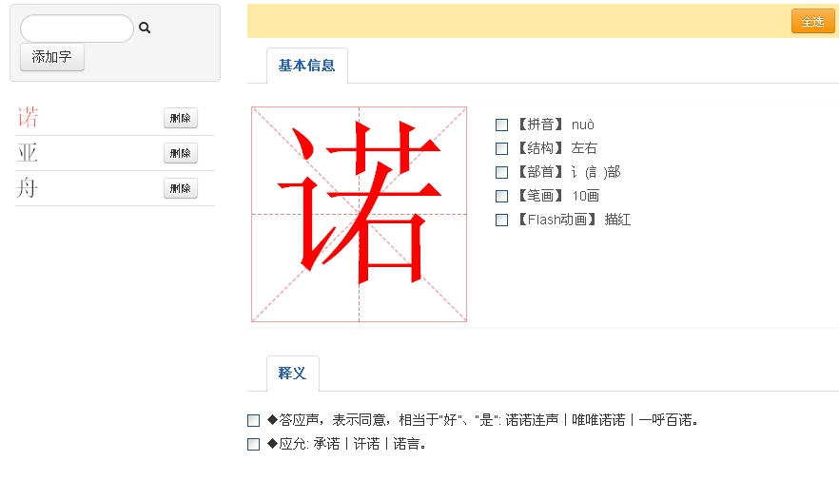Check the 答应声 definition checkbox
The image size is (839, 480).
[253, 421]
